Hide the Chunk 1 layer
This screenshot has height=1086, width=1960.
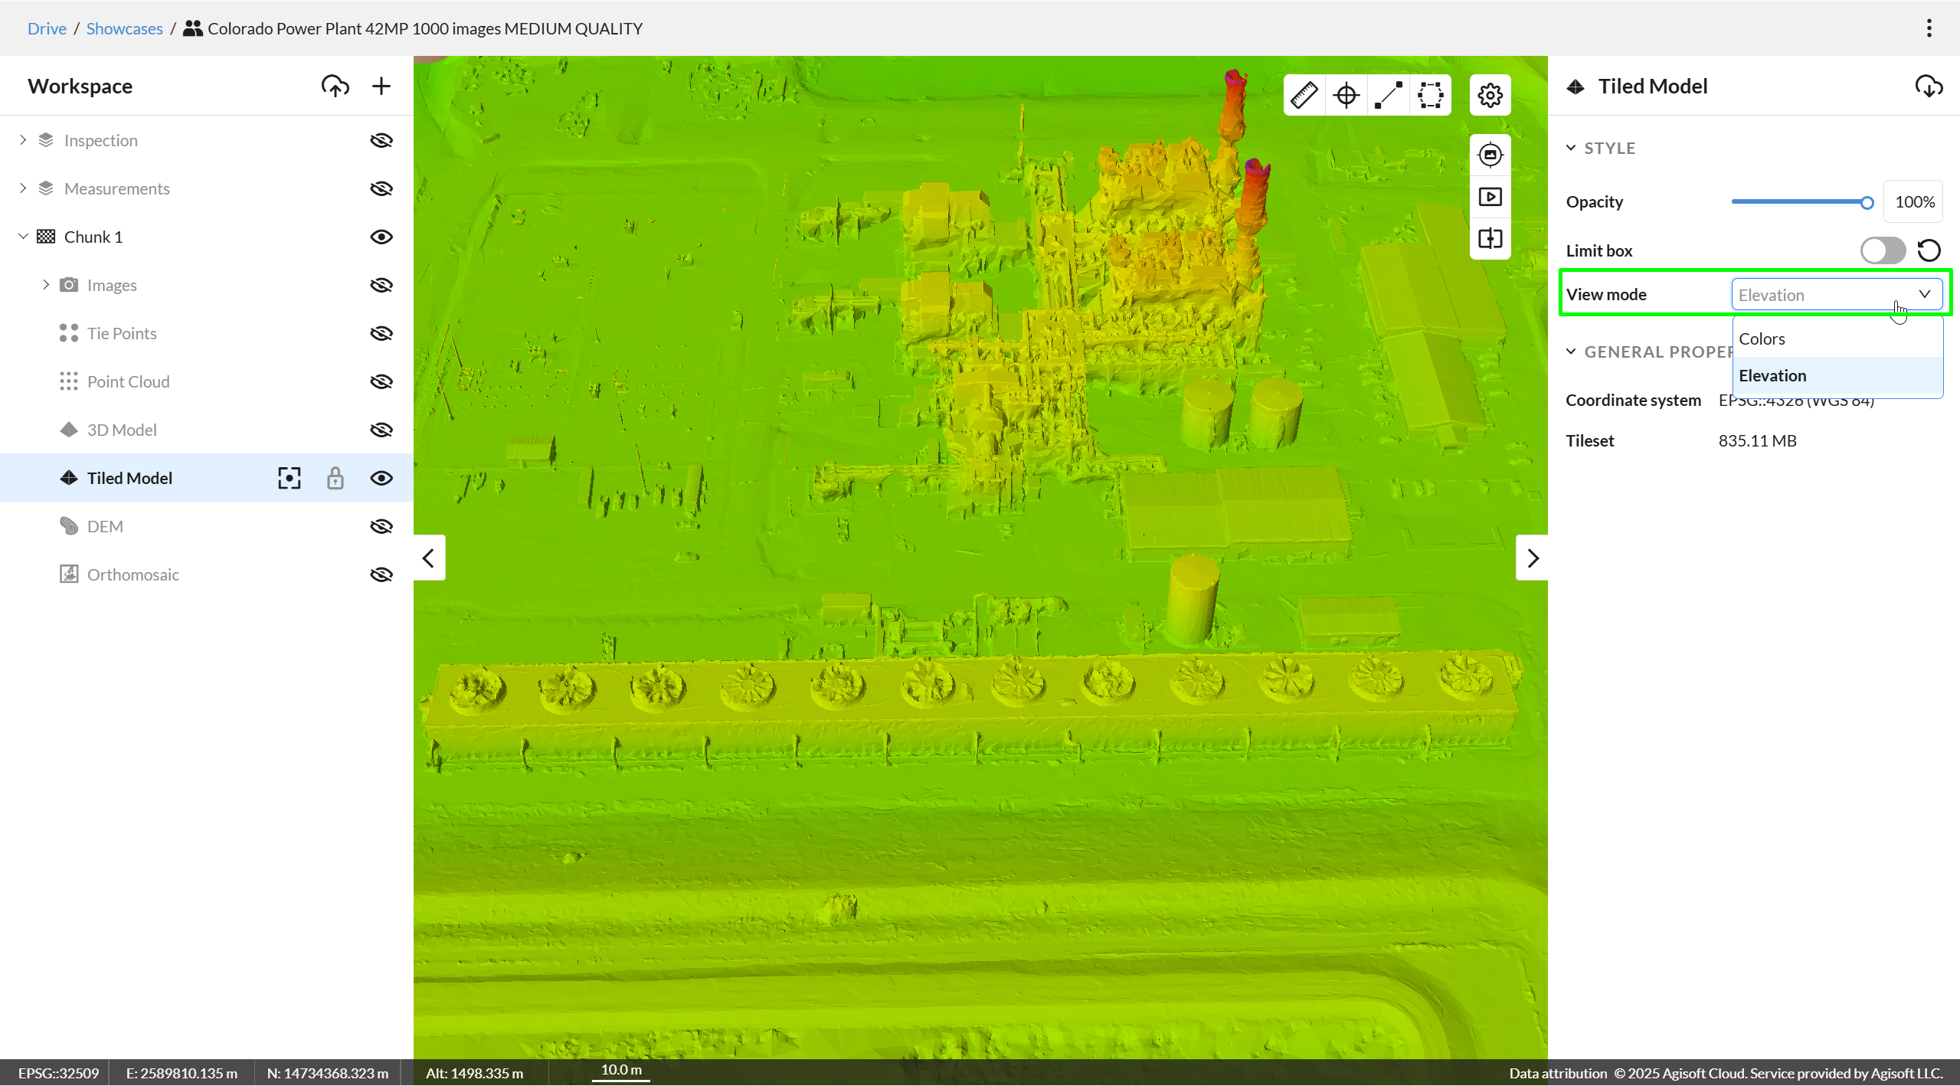(381, 237)
